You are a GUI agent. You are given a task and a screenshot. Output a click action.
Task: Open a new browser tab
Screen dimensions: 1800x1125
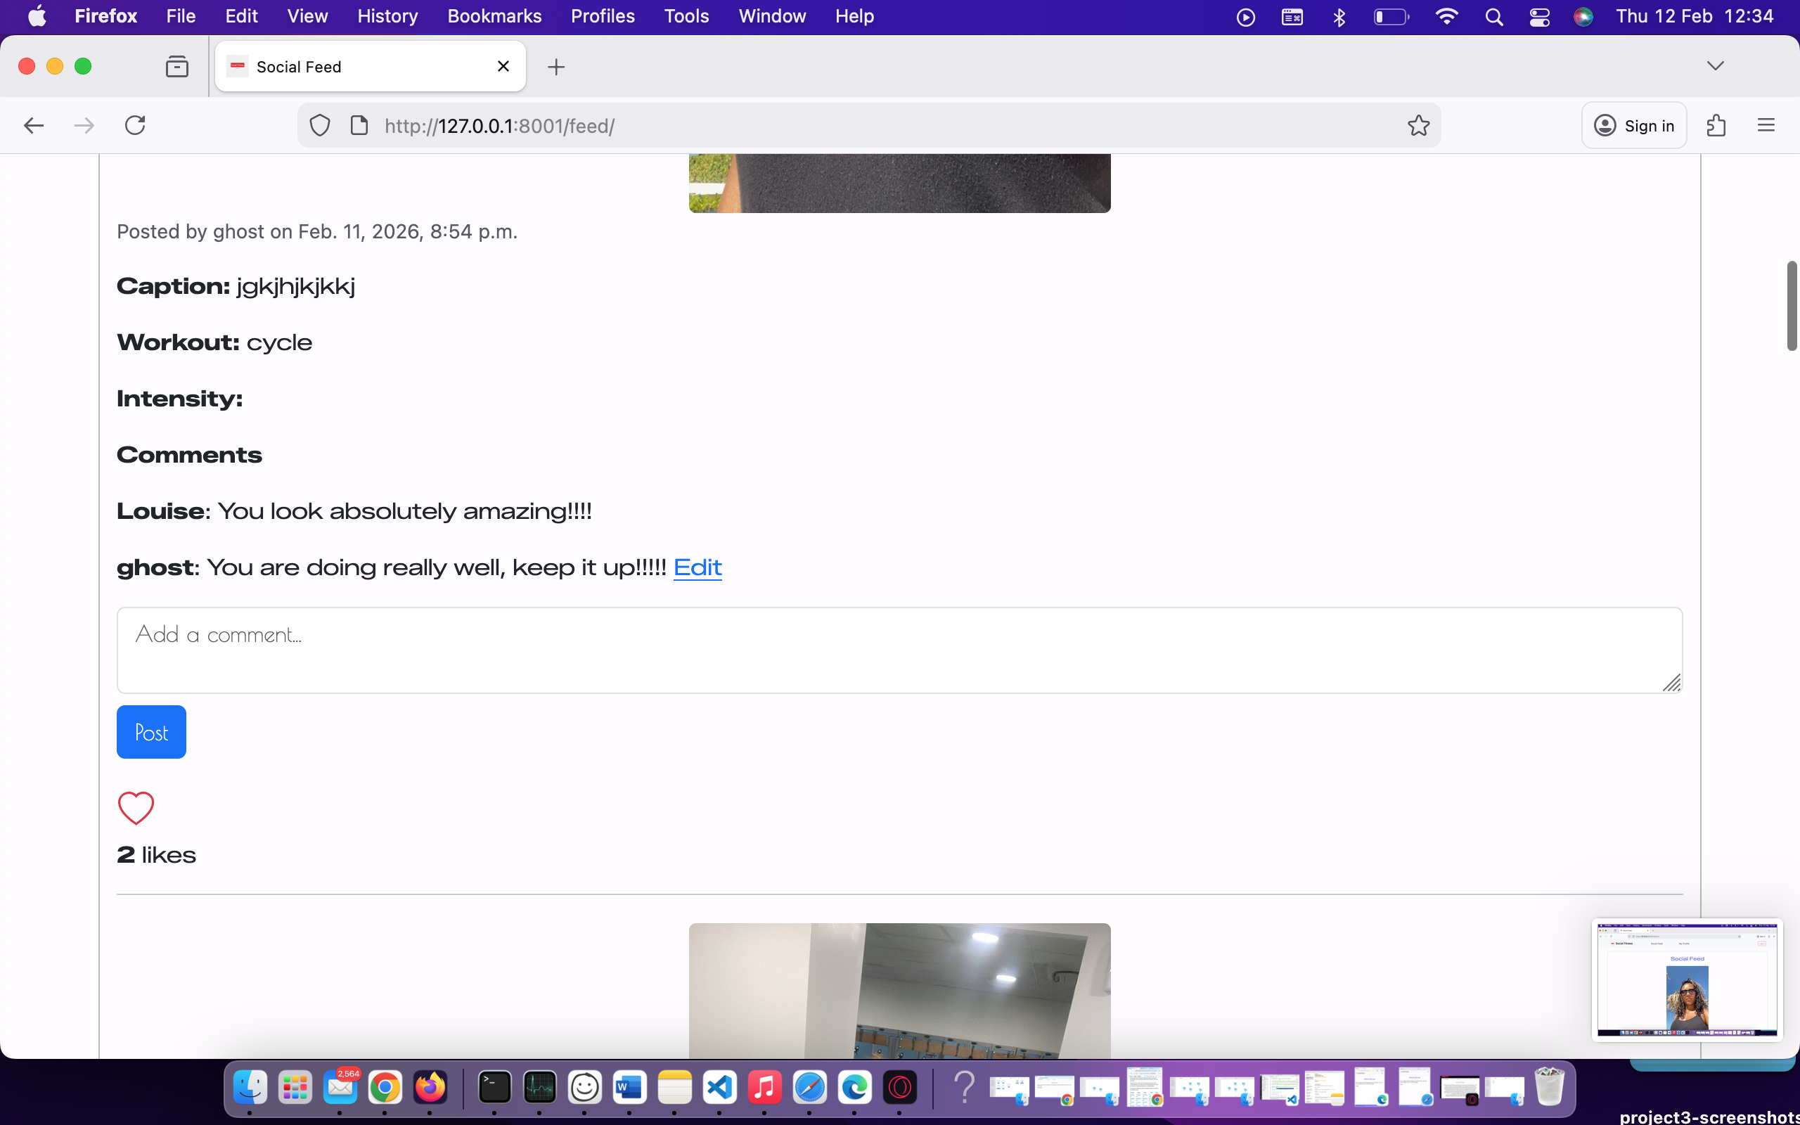tap(556, 66)
